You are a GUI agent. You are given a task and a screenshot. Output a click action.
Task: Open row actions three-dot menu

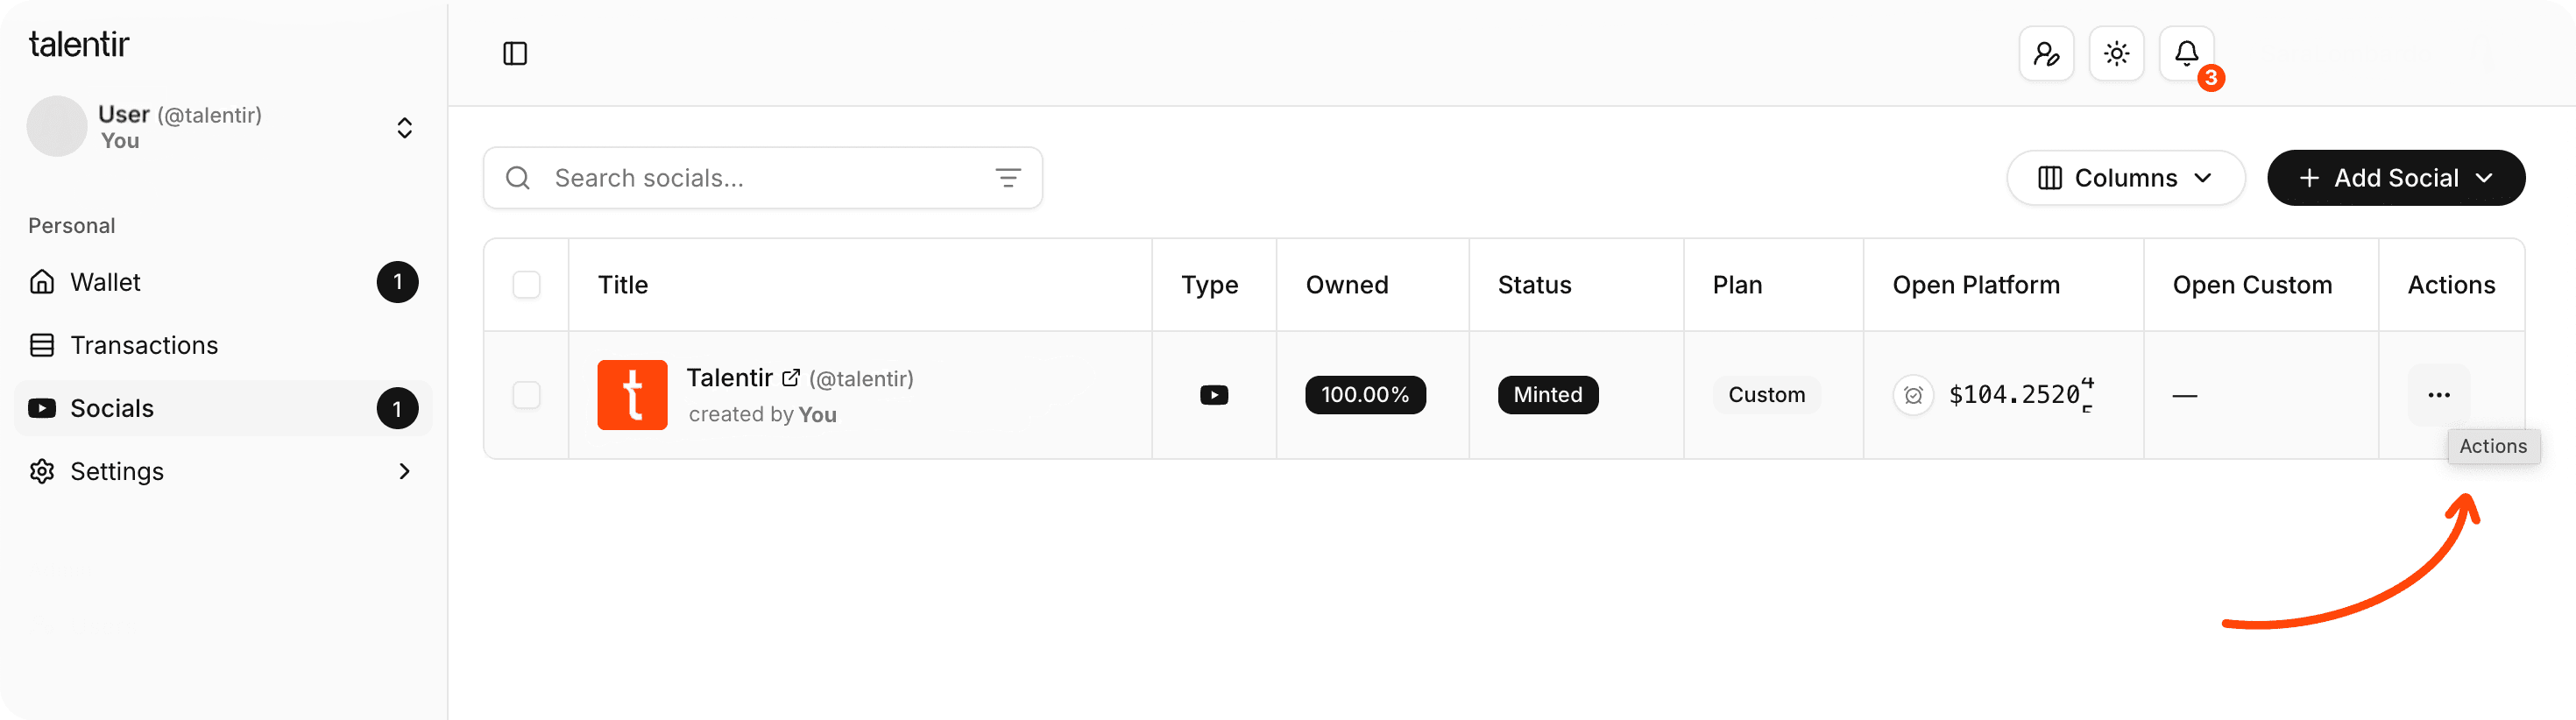2438,395
